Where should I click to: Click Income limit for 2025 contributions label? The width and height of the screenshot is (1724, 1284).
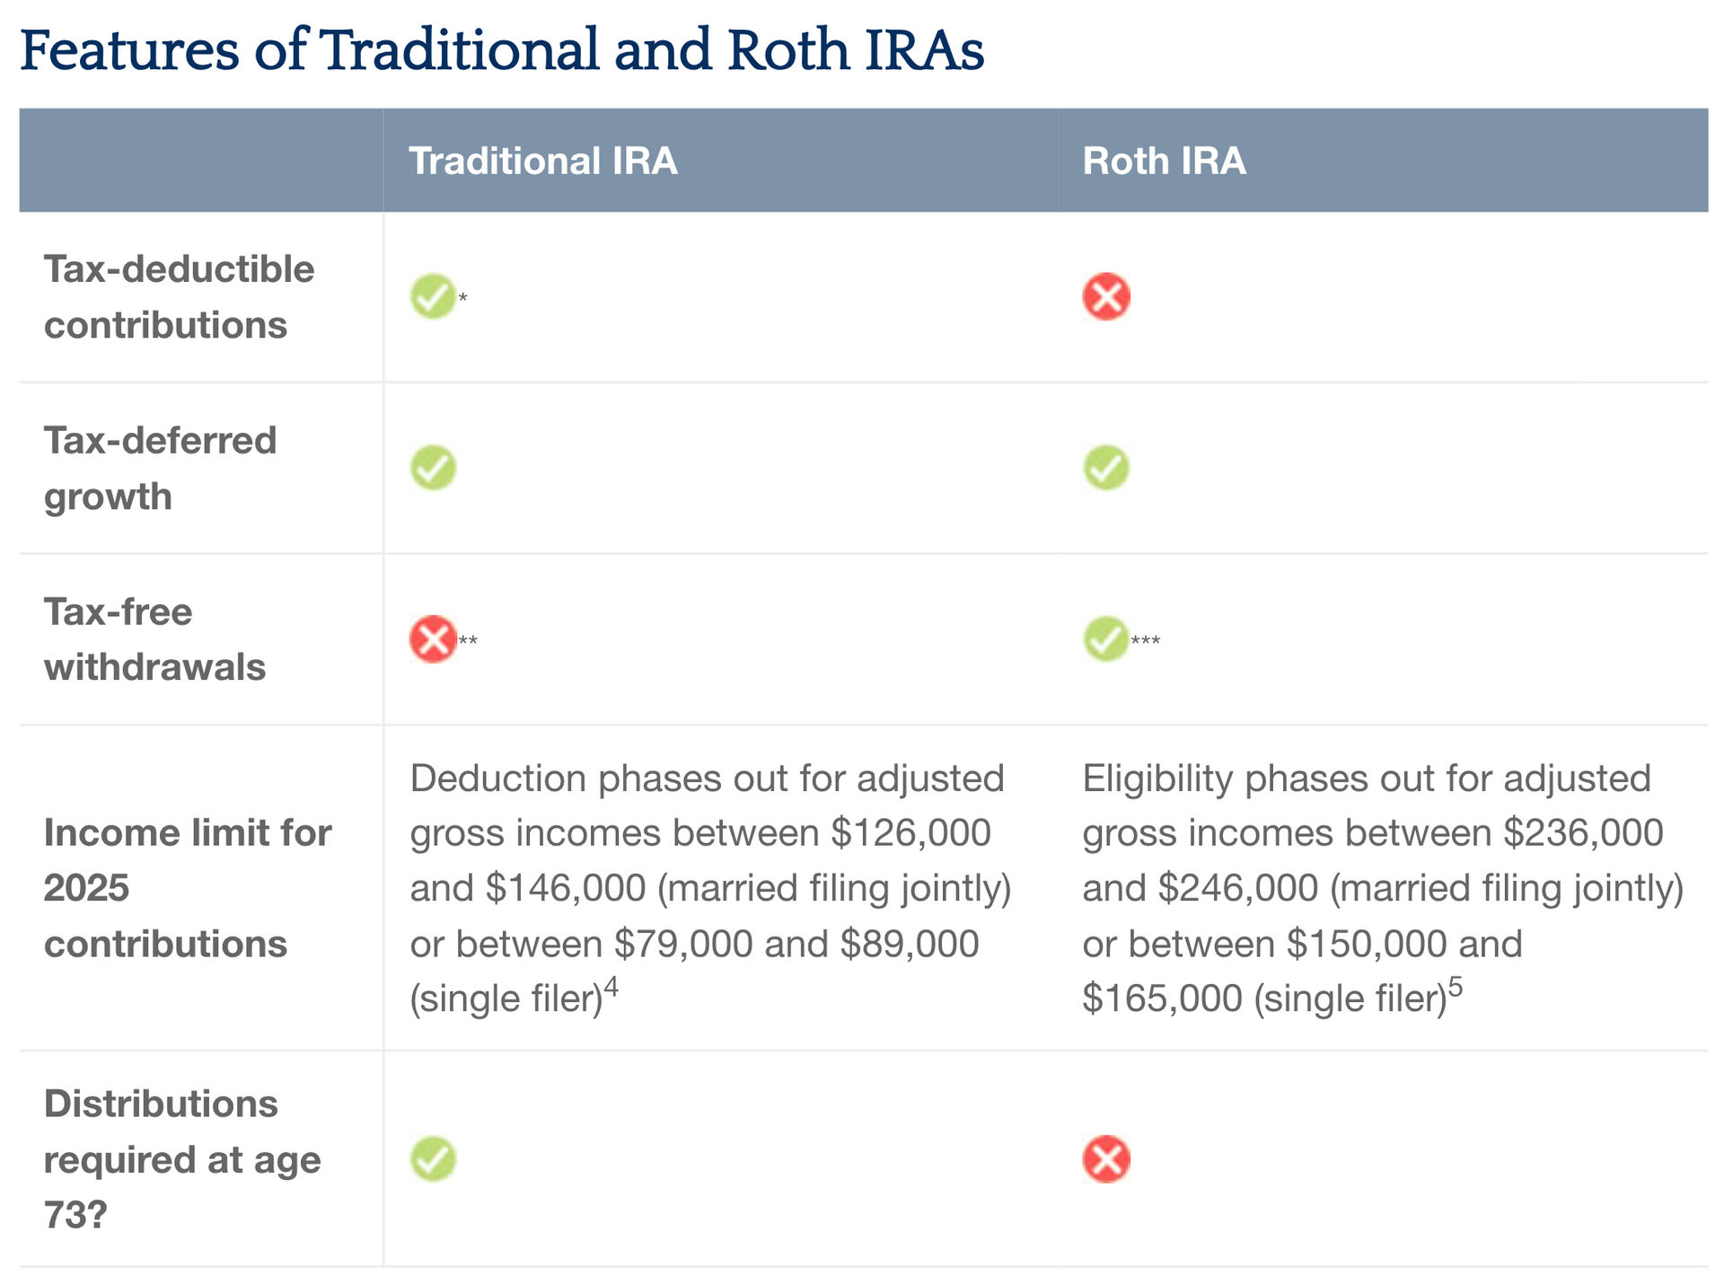[188, 888]
